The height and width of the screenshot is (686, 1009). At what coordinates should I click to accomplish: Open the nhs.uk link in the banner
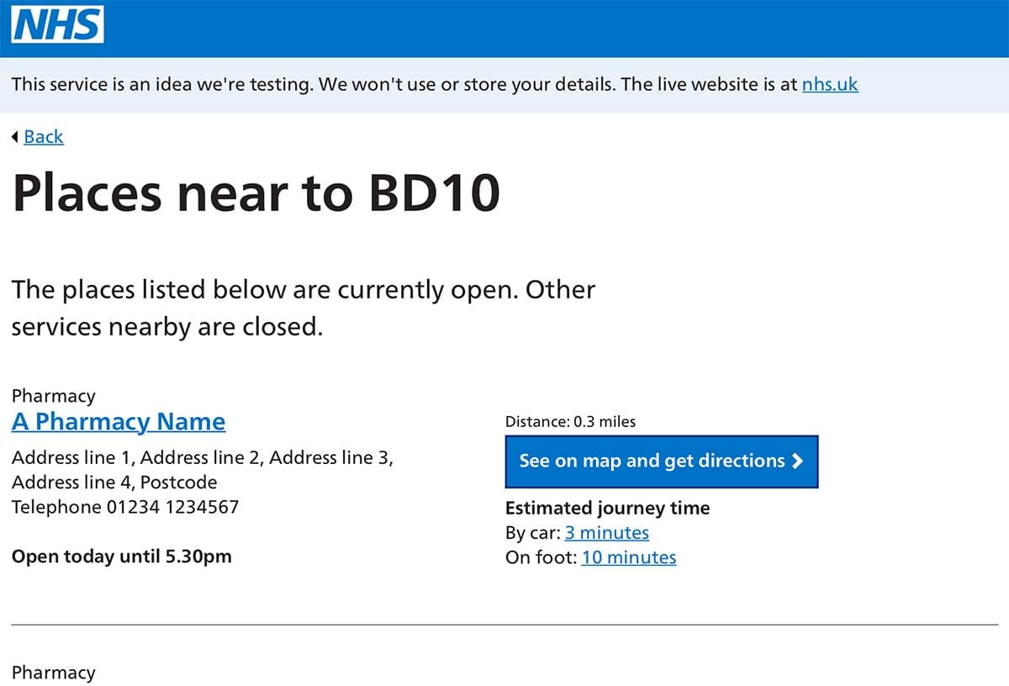(x=830, y=84)
